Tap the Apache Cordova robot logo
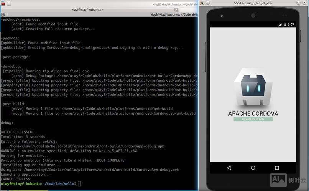309x191 pixels. click(253, 88)
